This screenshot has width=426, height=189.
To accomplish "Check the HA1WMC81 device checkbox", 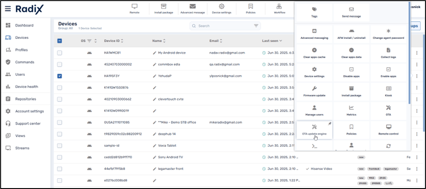I will tap(60, 53).
